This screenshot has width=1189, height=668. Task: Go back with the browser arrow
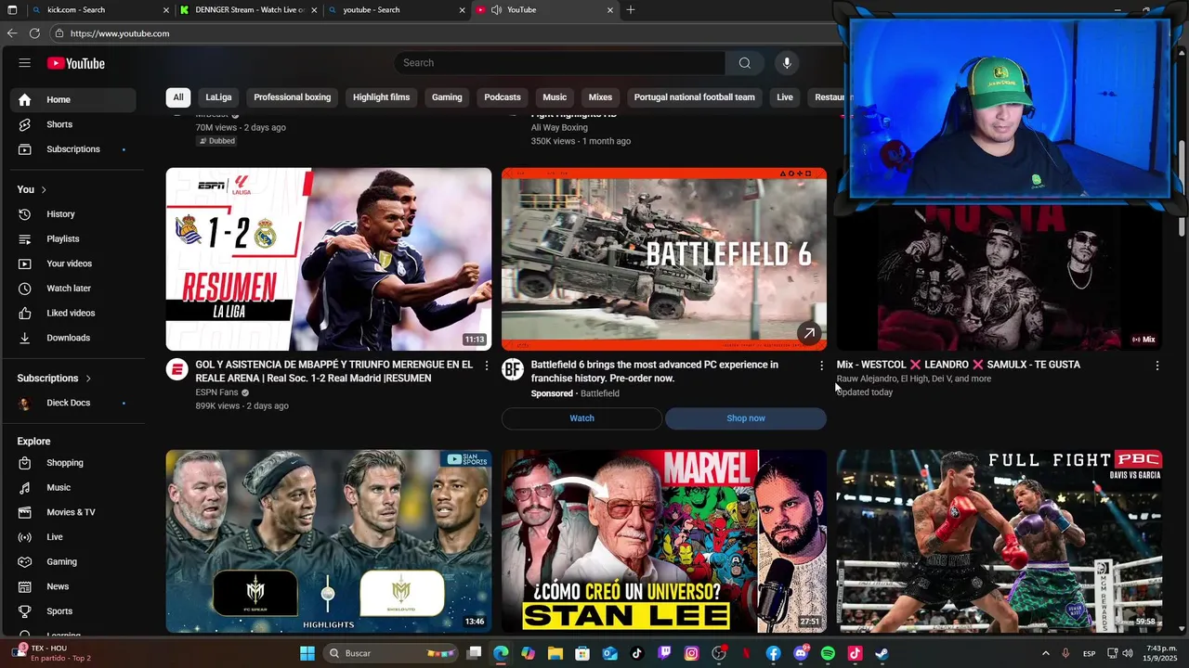12,33
